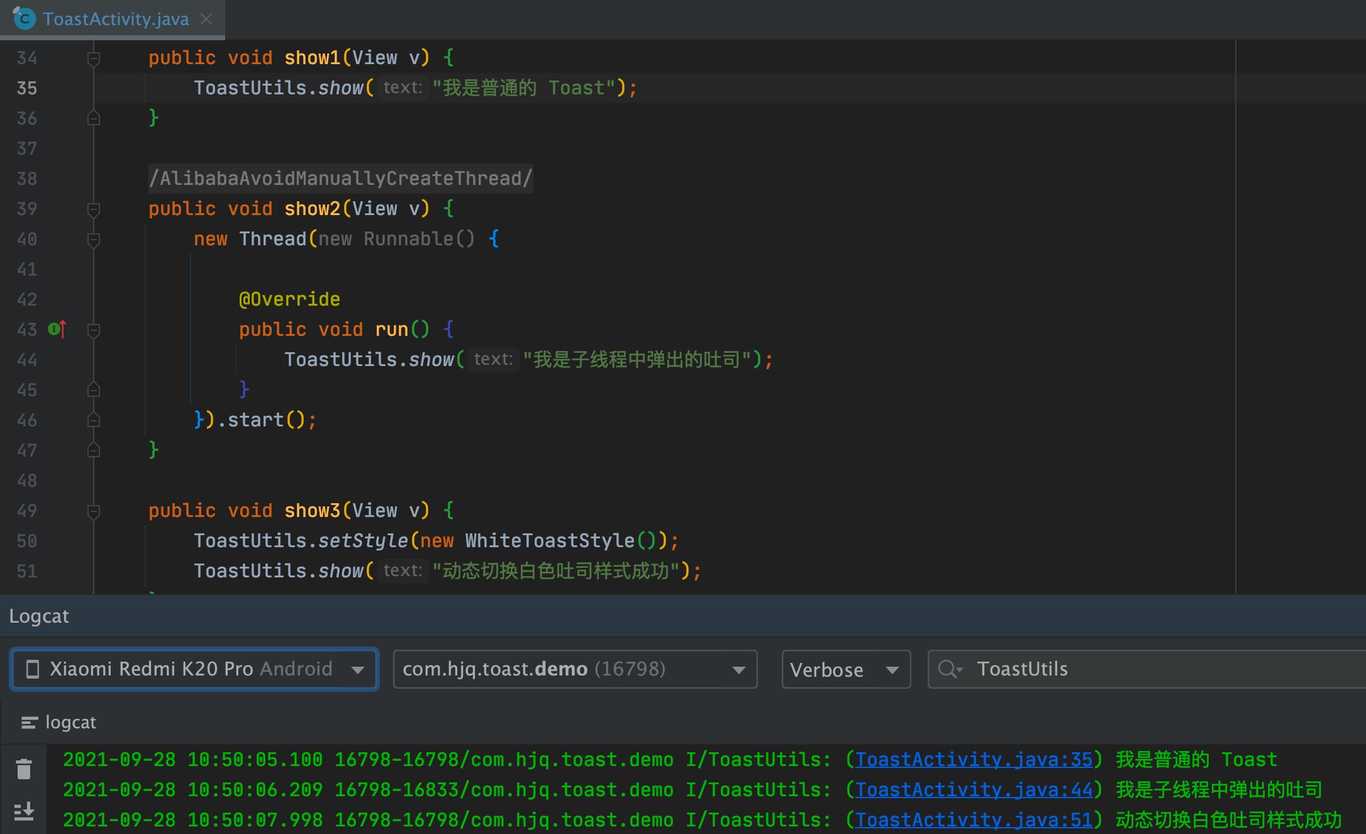The image size is (1366, 834).
Task: Select the logcat sub-tab
Action: [70, 723]
